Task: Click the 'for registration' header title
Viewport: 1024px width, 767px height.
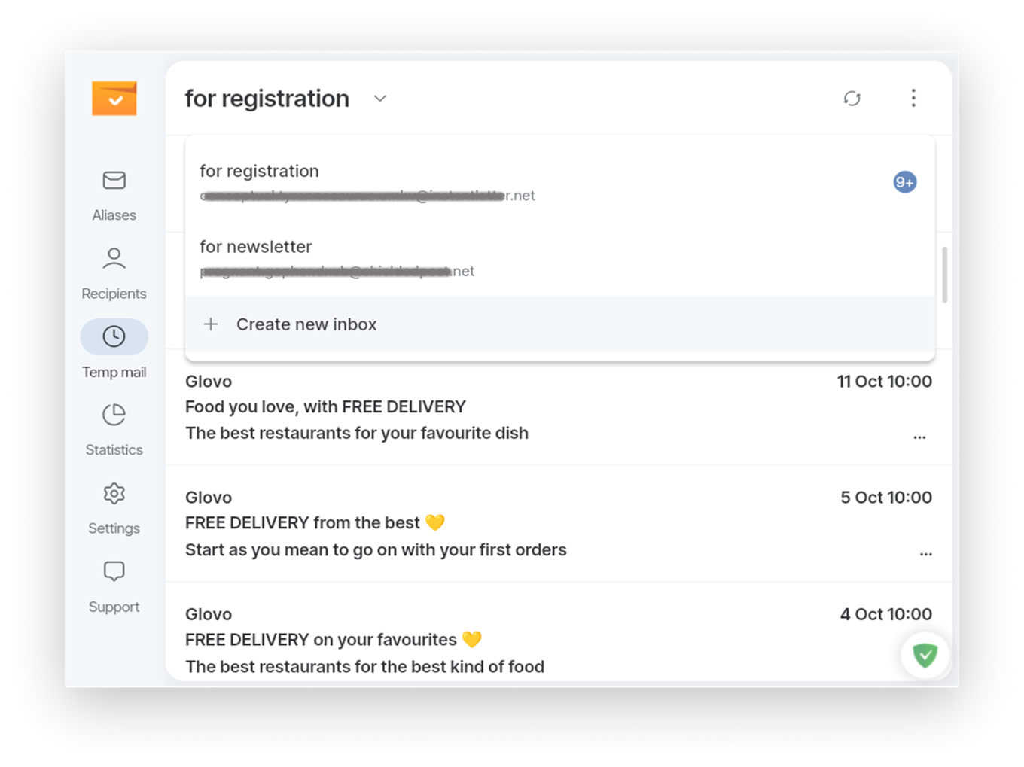Action: pos(267,99)
